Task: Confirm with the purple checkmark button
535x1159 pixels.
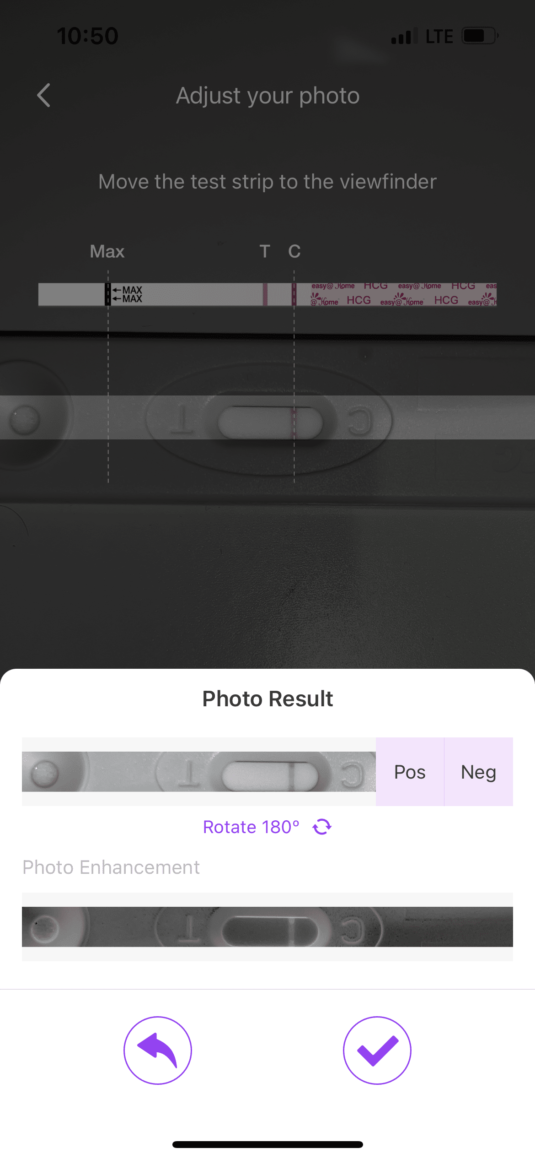Action: [x=377, y=1050]
